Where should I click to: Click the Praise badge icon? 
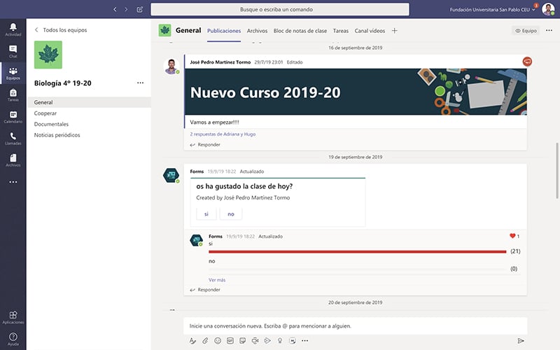[280, 341]
